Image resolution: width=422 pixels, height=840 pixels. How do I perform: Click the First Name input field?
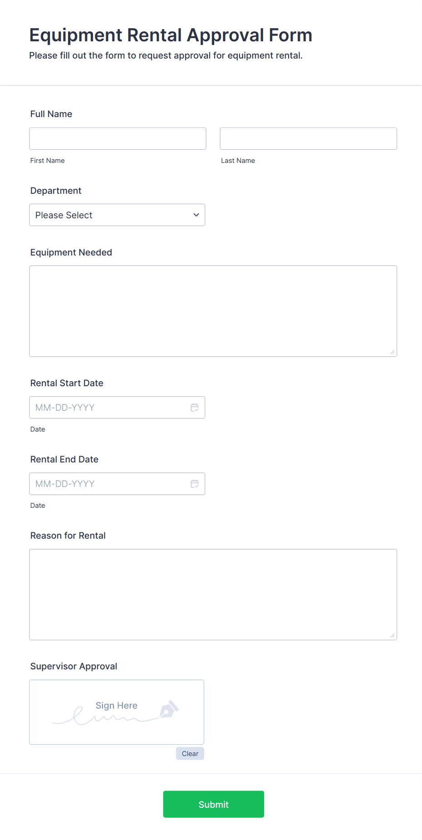click(x=118, y=138)
